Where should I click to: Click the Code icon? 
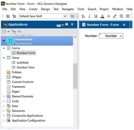pos(8,101)
